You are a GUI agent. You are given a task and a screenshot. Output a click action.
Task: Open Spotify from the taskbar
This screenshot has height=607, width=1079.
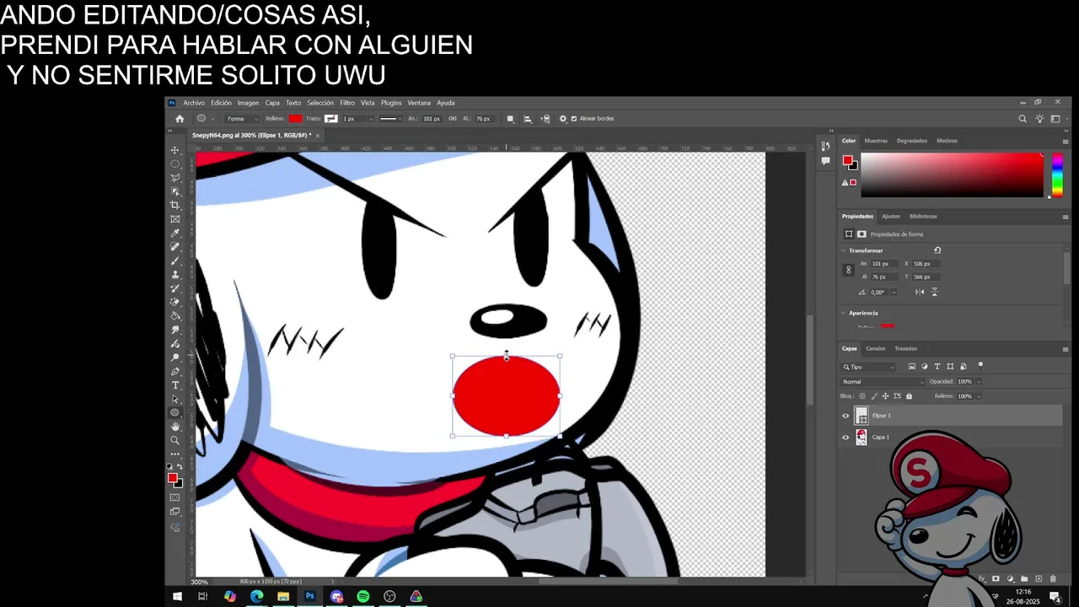pos(363,597)
